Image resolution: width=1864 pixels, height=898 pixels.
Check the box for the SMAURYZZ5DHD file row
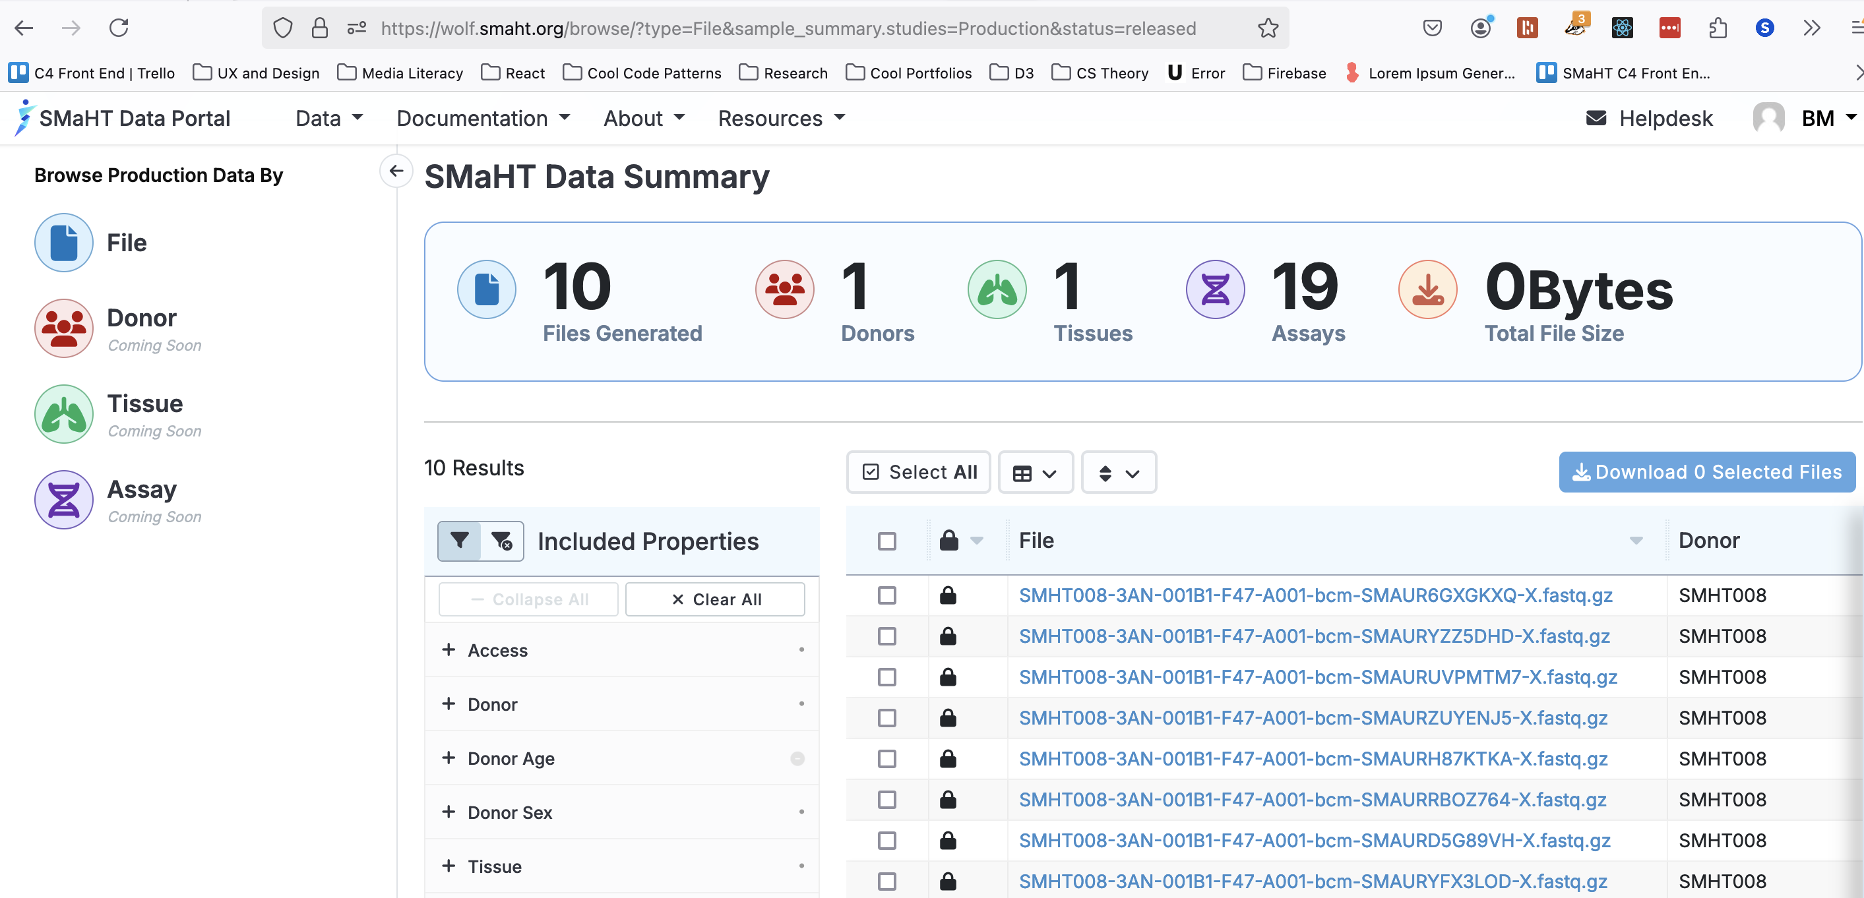886,636
